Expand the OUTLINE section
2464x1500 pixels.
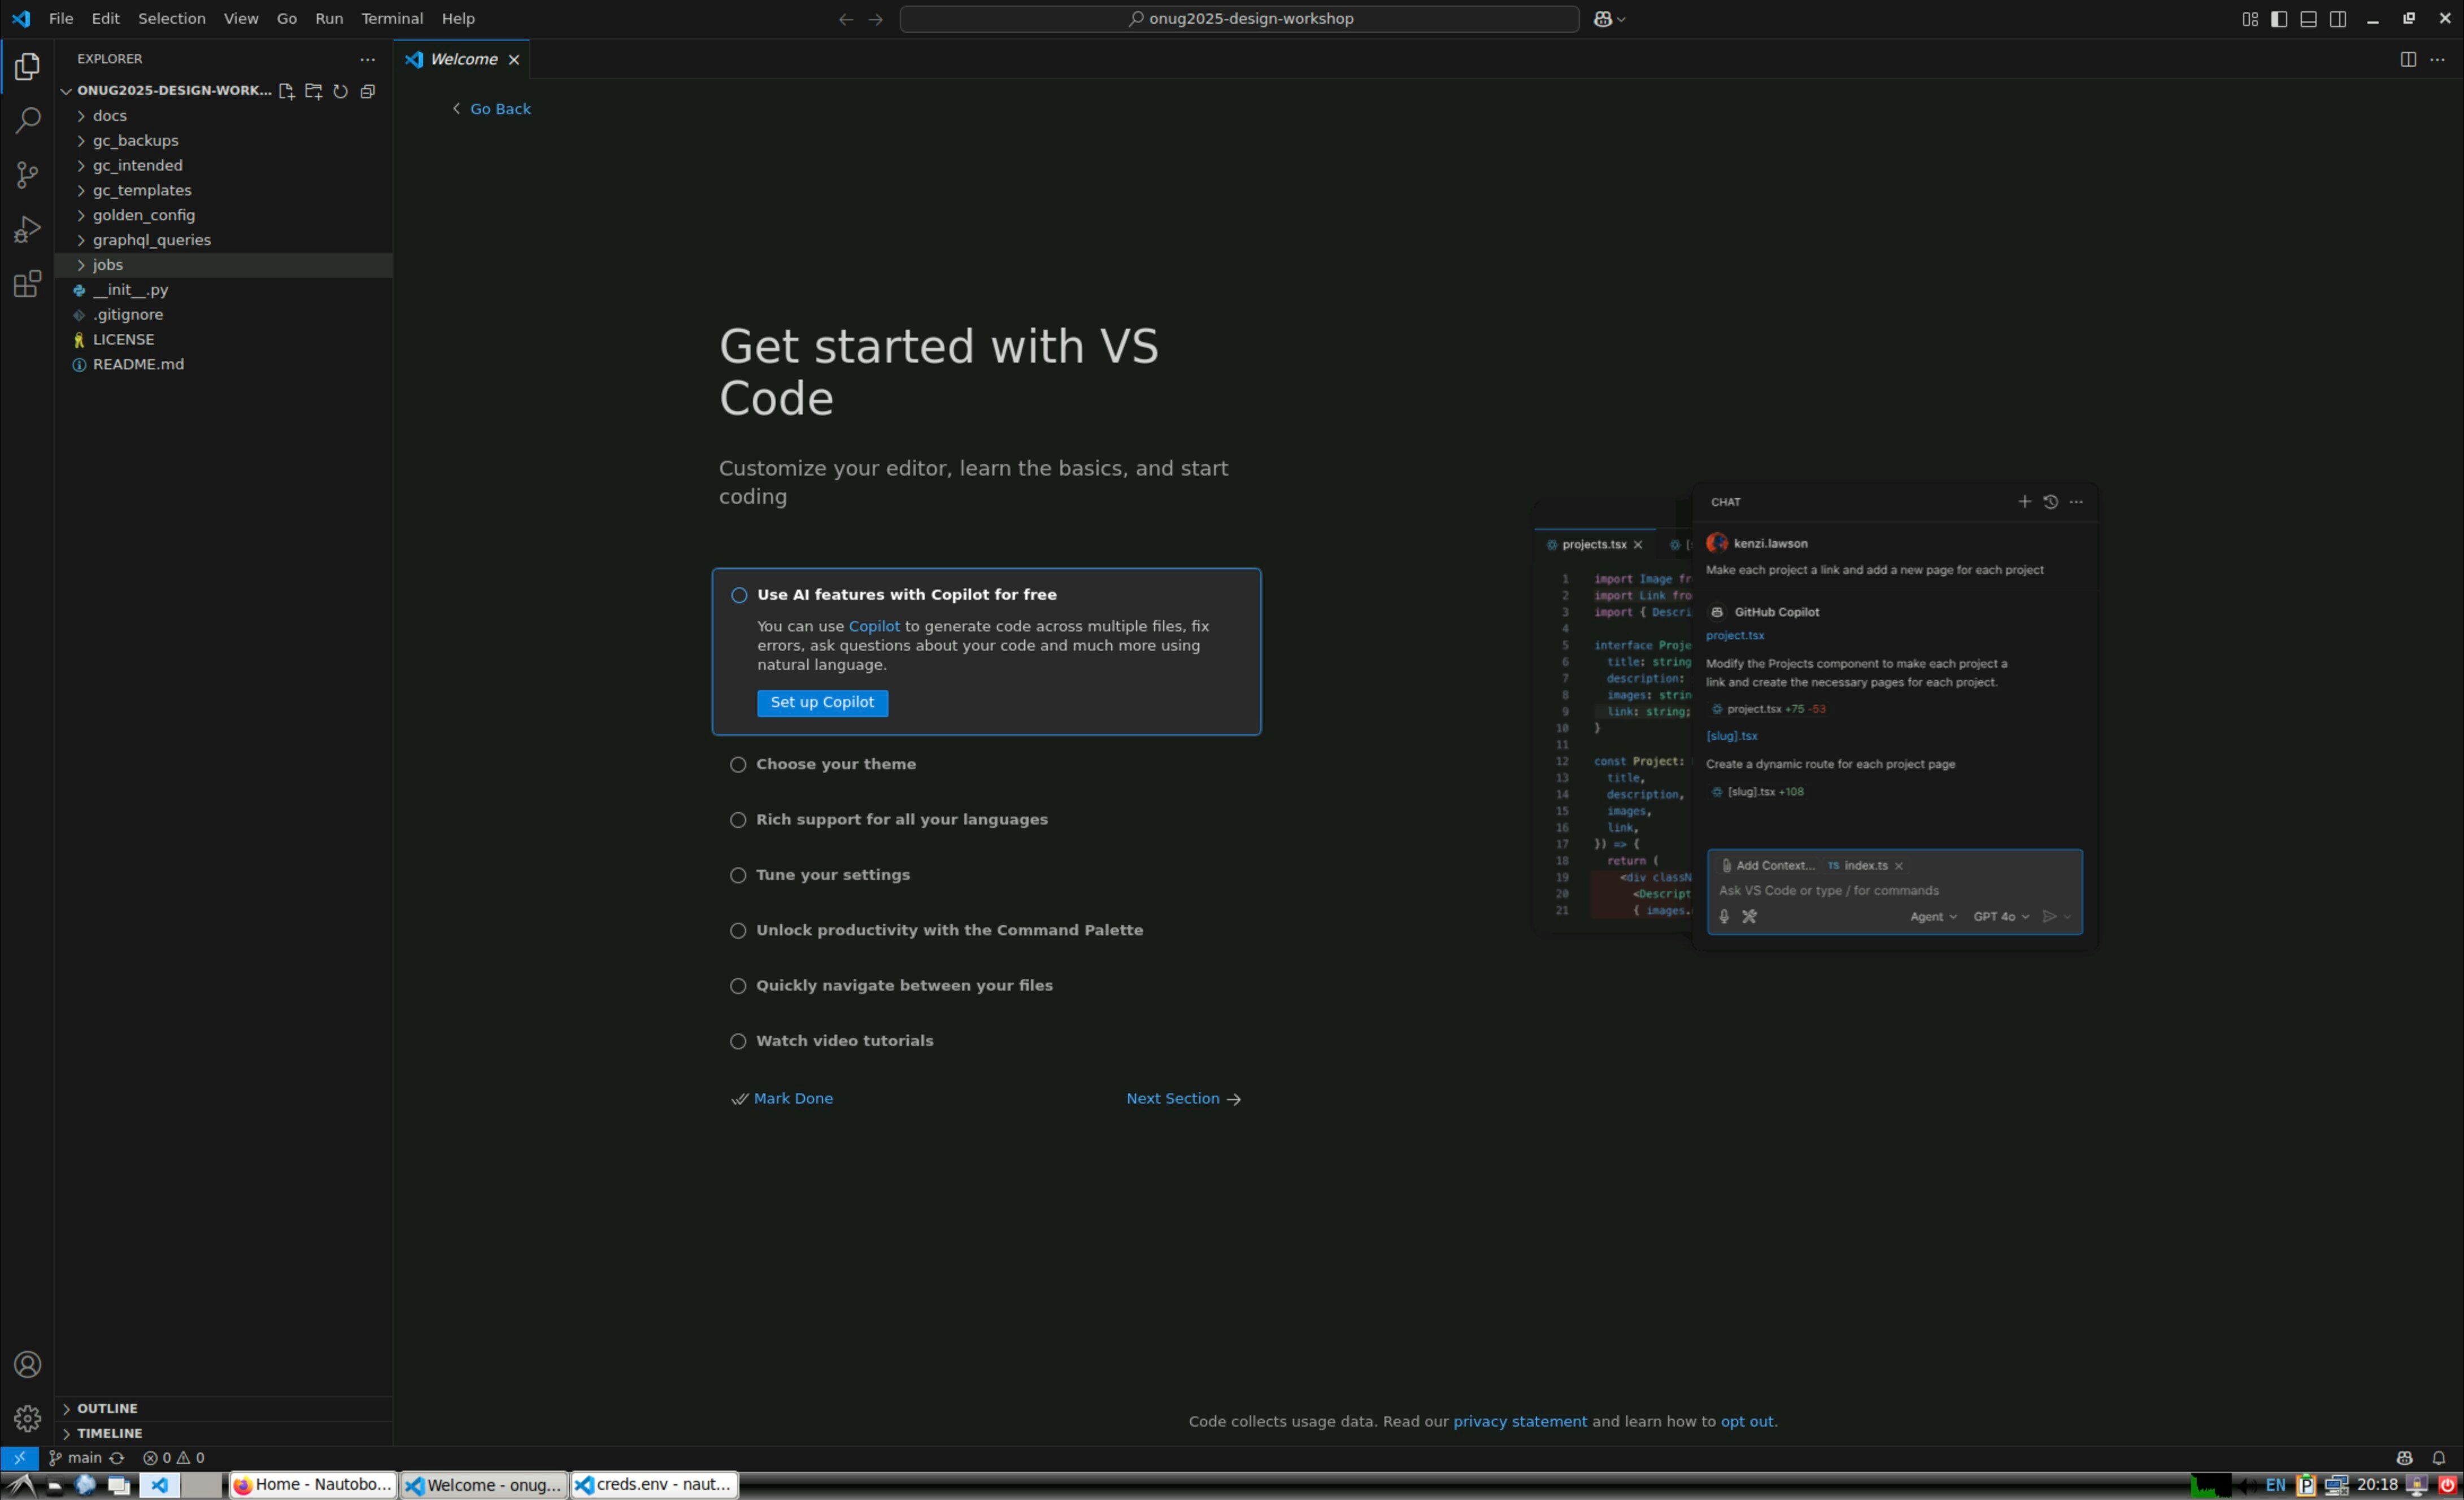pyautogui.click(x=107, y=1408)
